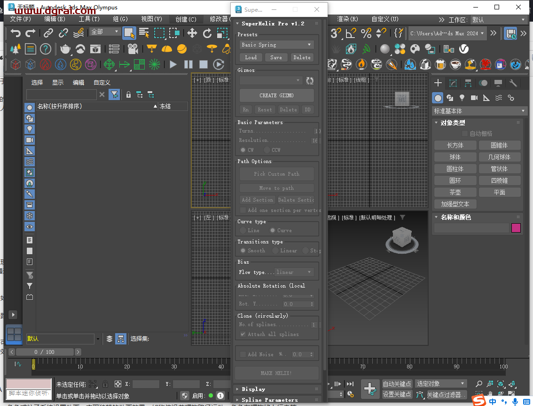Open the 工具(T) menu

coord(89,19)
